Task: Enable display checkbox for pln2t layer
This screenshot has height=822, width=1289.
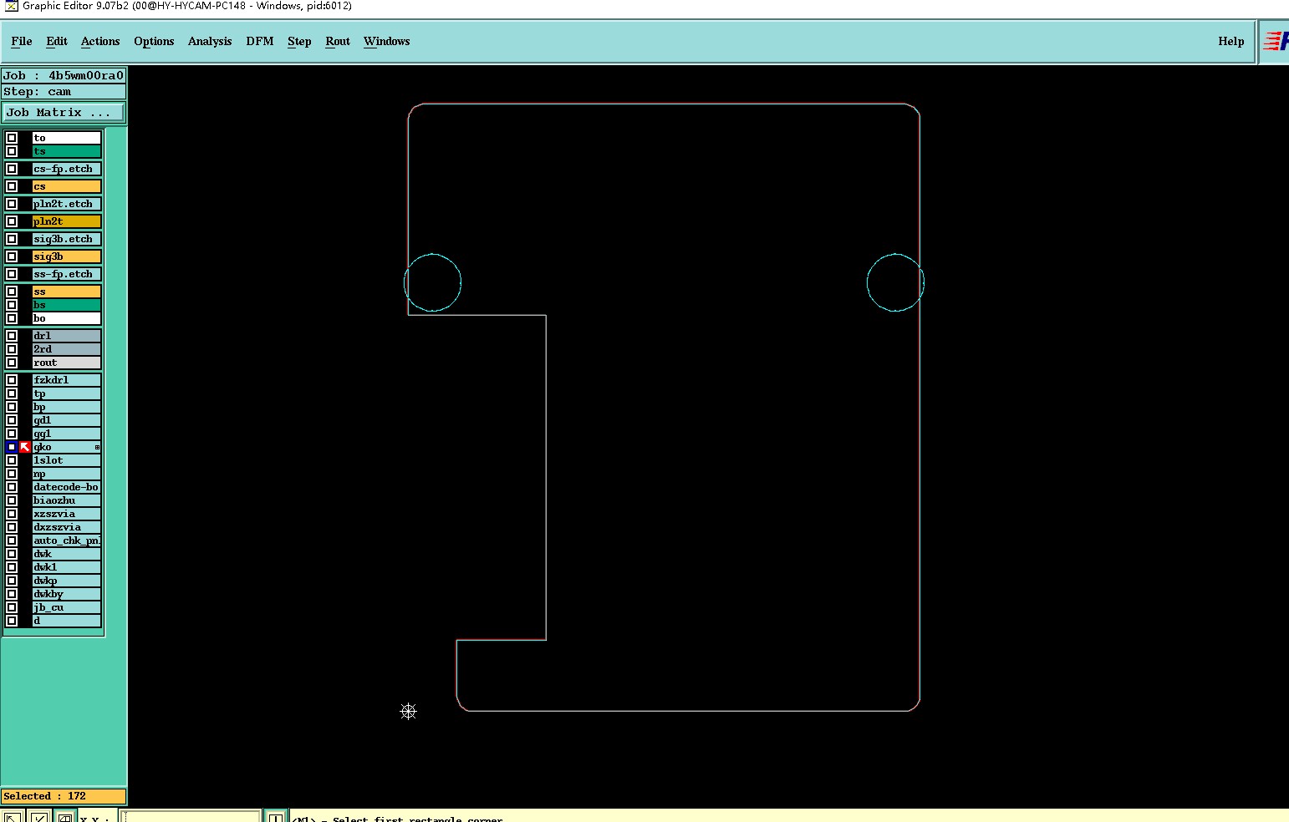Action: [12, 221]
